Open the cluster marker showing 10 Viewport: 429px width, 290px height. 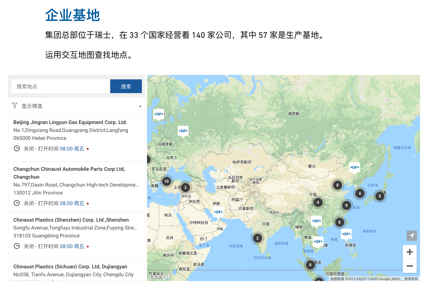[x=167, y=181]
